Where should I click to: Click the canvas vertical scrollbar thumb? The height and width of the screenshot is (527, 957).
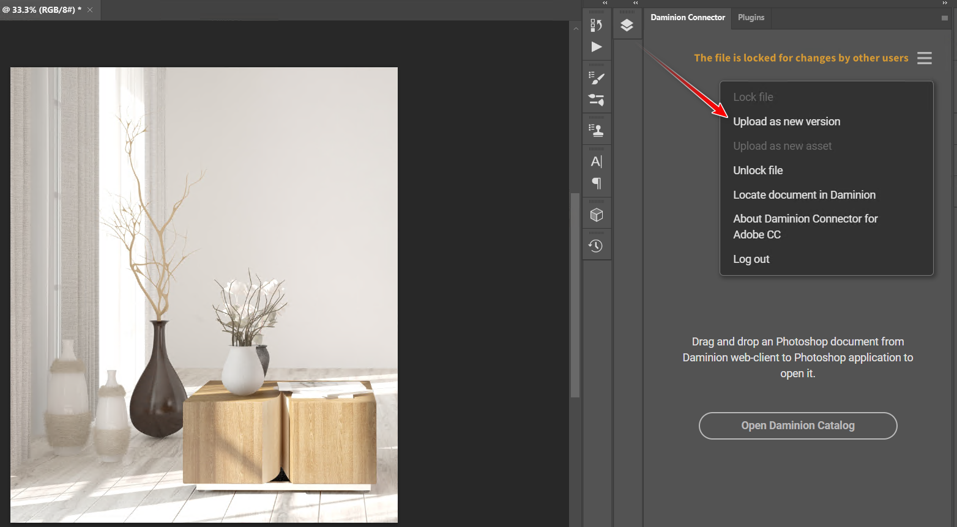575,293
